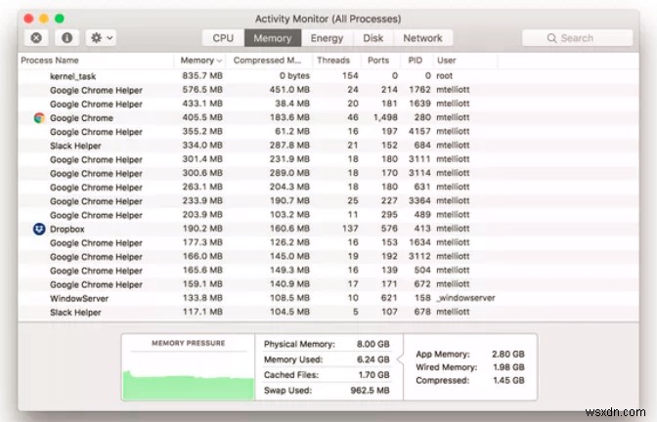Open the Energy tab
Image resolution: width=657 pixels, height=422 pixels.
pos(327,38)
